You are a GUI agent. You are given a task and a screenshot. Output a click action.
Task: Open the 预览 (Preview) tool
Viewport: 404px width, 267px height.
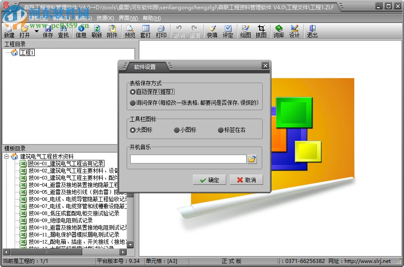(x=129, y=30)
